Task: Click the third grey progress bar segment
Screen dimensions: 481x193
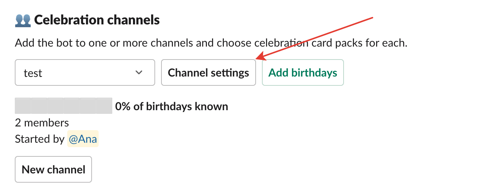Action: (55, 106)
